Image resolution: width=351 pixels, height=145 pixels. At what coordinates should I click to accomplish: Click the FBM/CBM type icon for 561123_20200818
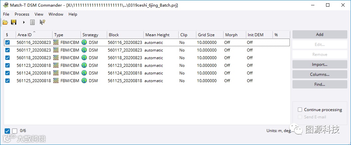(56, 65)
